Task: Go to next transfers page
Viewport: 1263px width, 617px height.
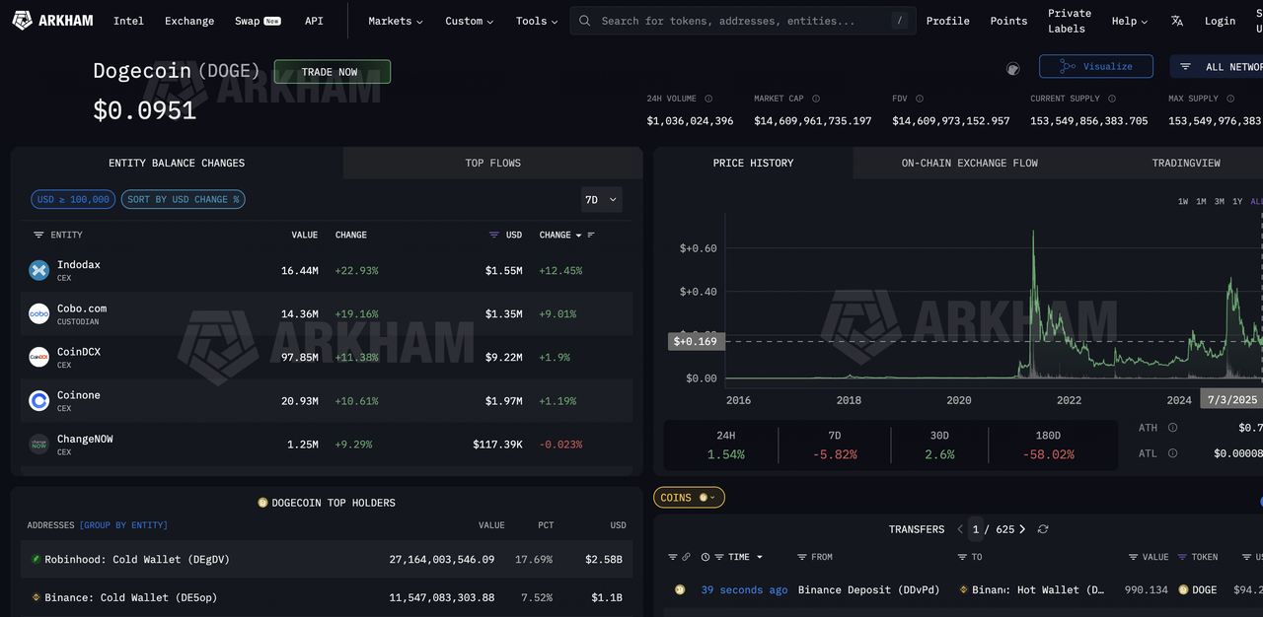Action: coord(1022,529)
